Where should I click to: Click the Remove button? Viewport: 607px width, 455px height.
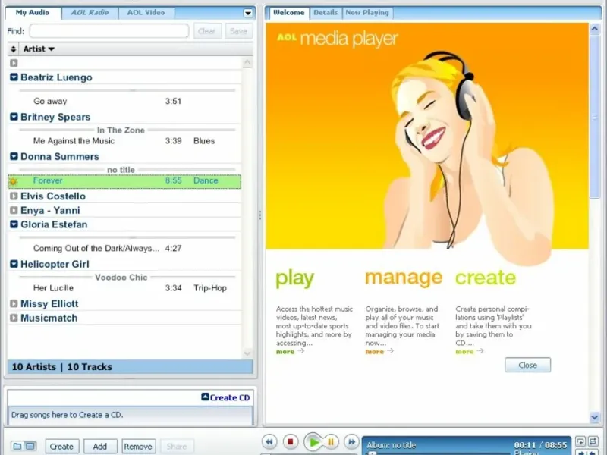[x=138, y=447]
